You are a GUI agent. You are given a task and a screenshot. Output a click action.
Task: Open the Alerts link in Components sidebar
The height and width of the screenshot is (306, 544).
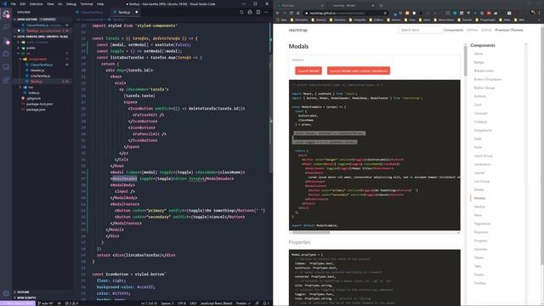[x=479, y=54]
